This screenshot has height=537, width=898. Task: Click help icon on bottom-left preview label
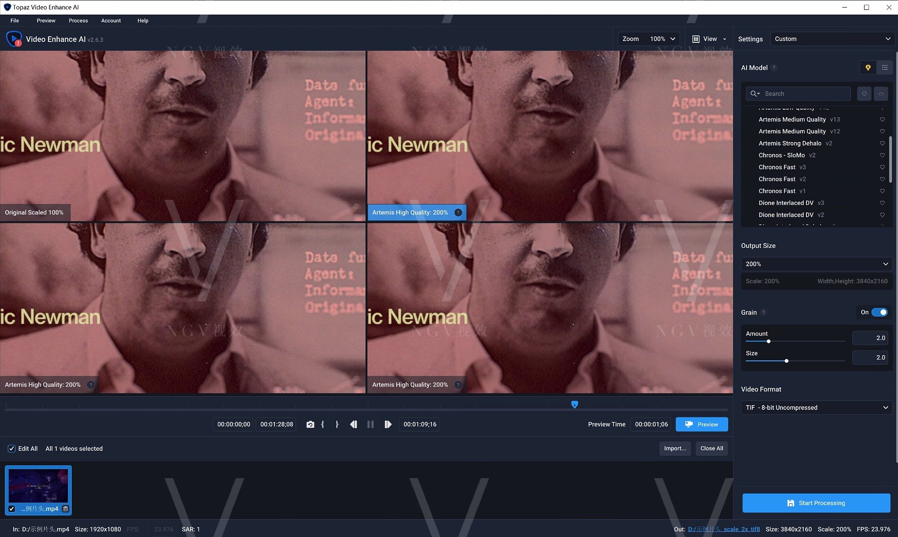(91, 385)
